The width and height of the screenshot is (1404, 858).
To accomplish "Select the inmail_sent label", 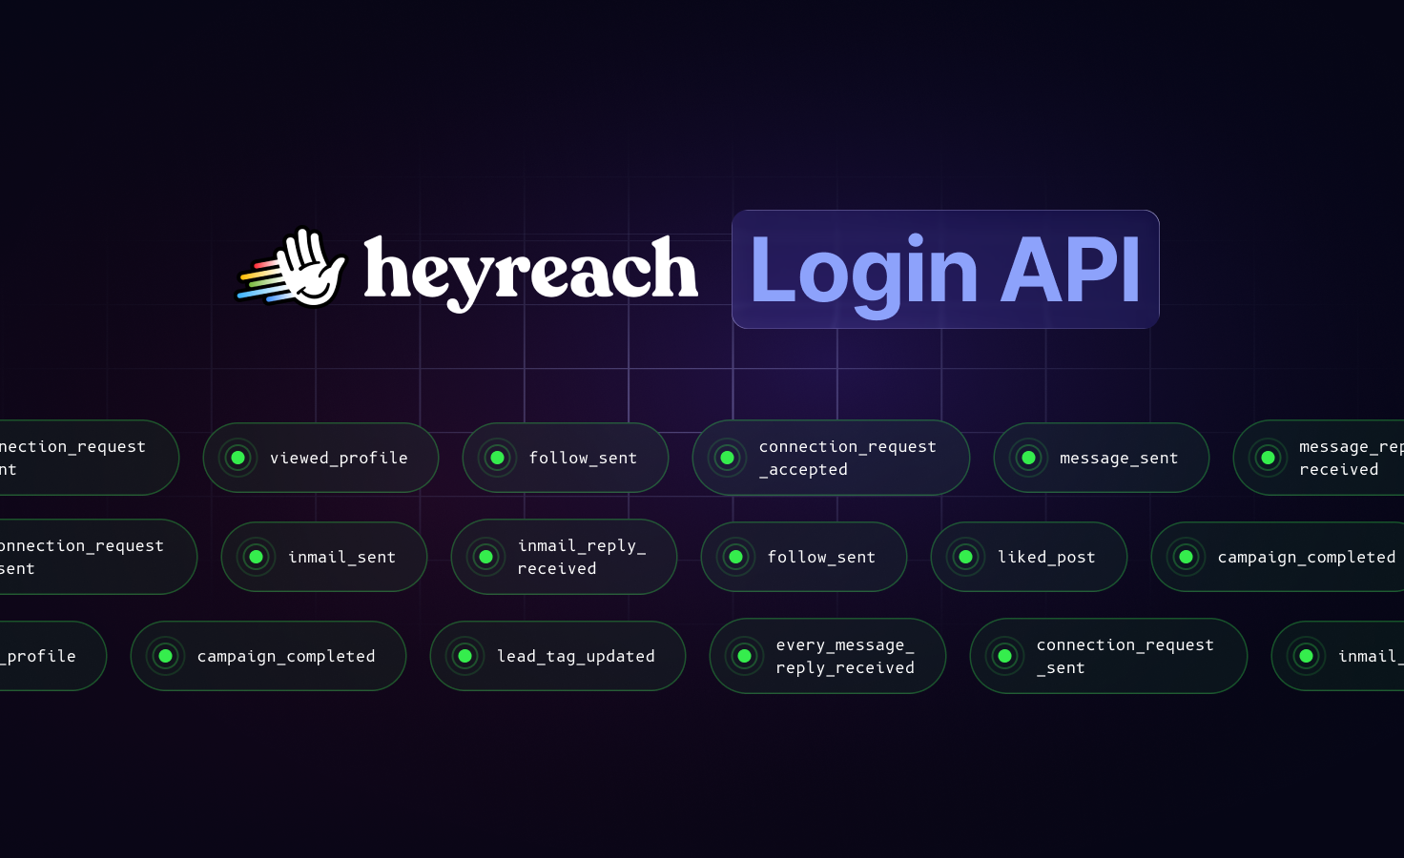I will click(x=341, y=557).
